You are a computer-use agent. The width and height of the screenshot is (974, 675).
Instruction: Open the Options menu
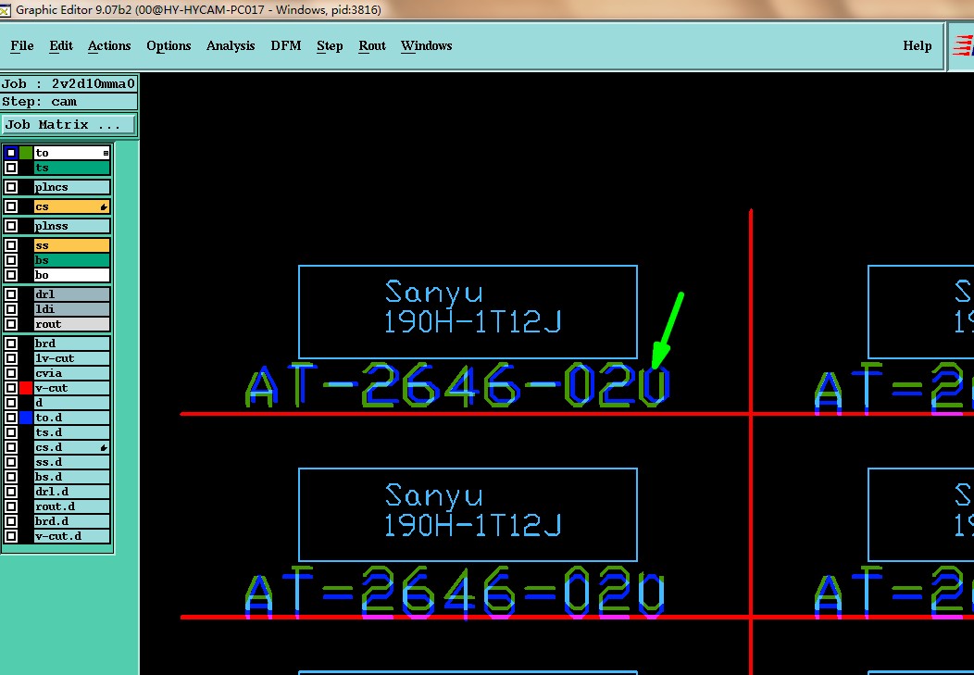tap(169, 46)
